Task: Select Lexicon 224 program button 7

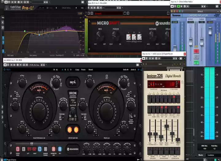Action: coord(174,99)
